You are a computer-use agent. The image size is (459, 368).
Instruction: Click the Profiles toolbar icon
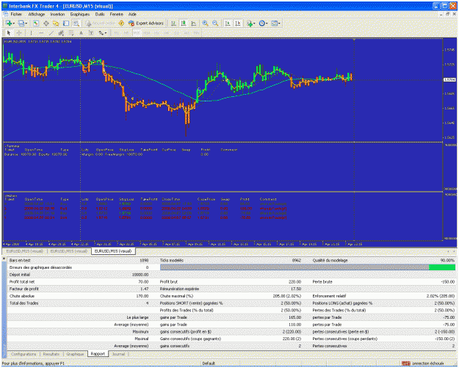pyautogui.click(x=21, y=23)
